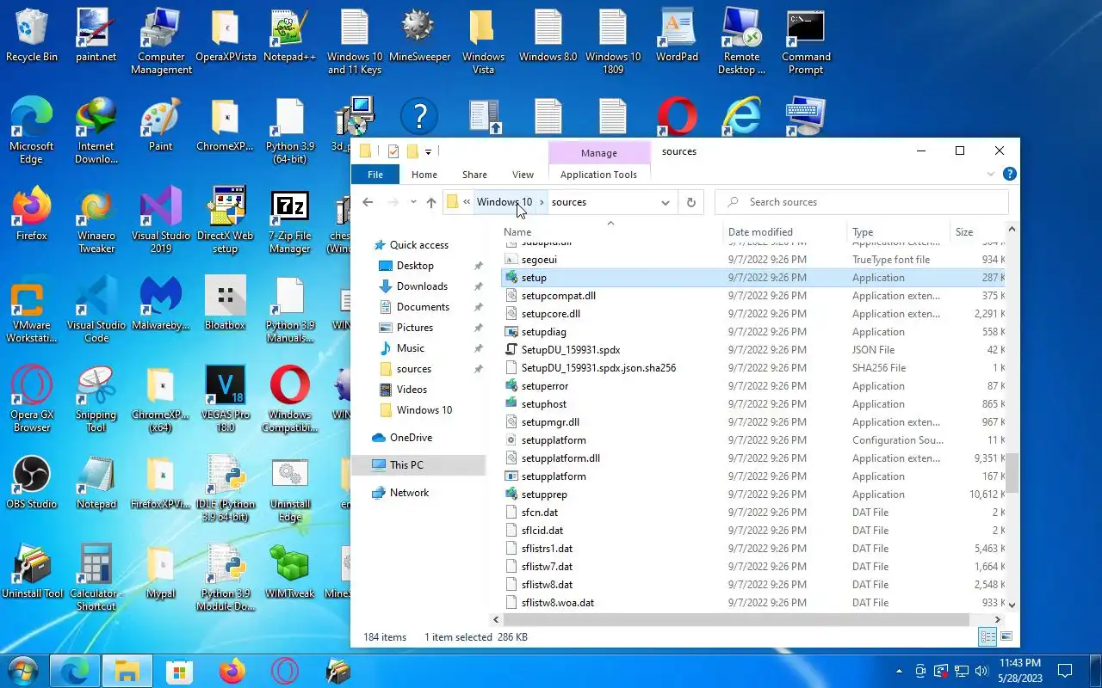This screenshot has height=688, width=1102.
Task: Launch MineSweeper from desktop
Action: [419, 36]
